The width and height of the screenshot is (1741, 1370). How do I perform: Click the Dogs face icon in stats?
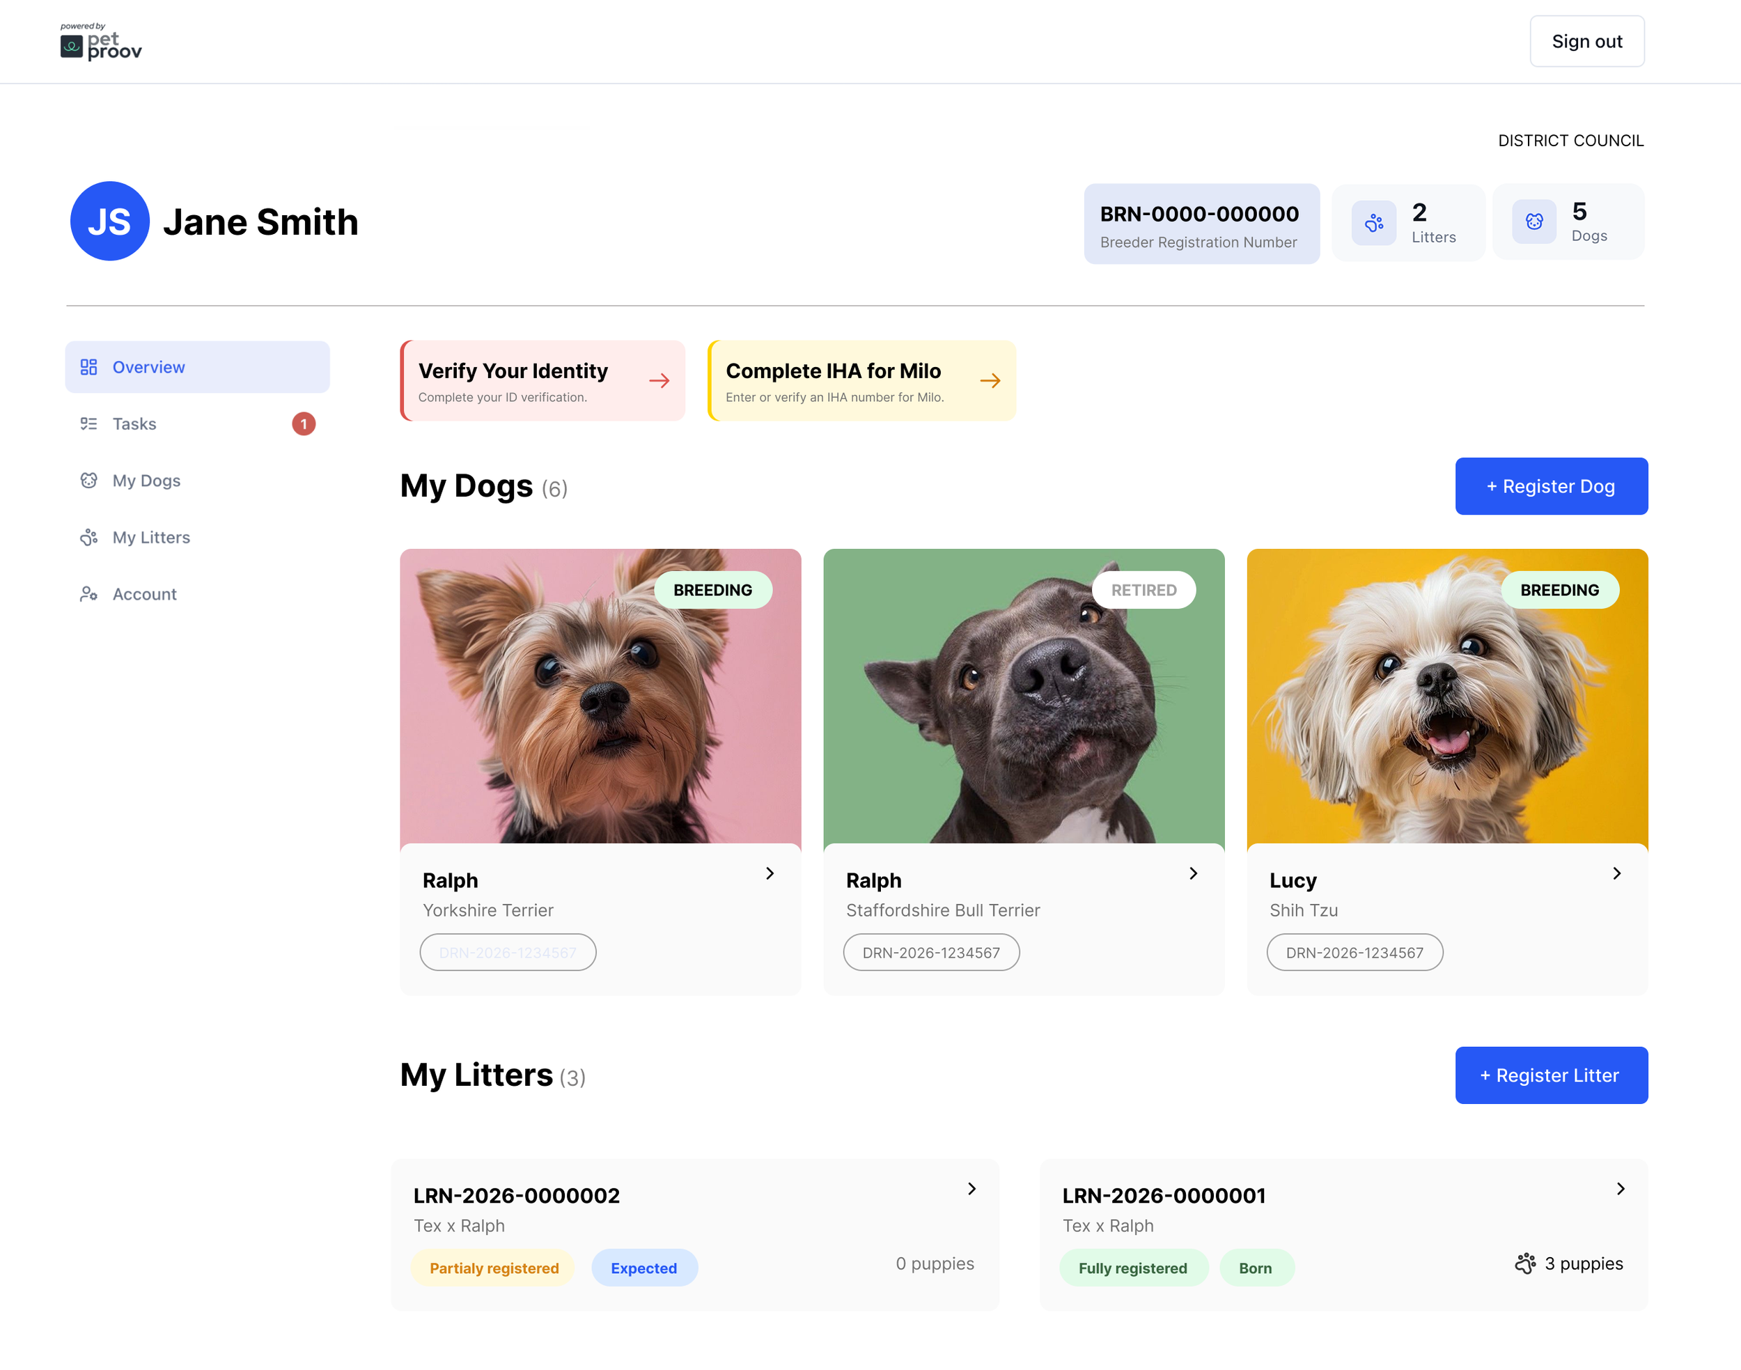[x=1533, y=221]
